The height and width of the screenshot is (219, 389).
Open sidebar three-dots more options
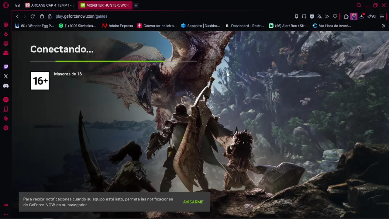point(6,214)
